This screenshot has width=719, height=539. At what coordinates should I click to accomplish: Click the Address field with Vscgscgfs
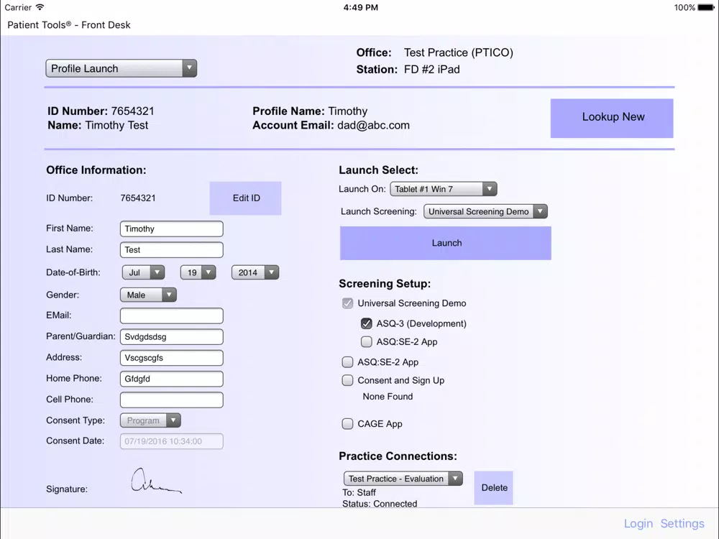point(172,358)
